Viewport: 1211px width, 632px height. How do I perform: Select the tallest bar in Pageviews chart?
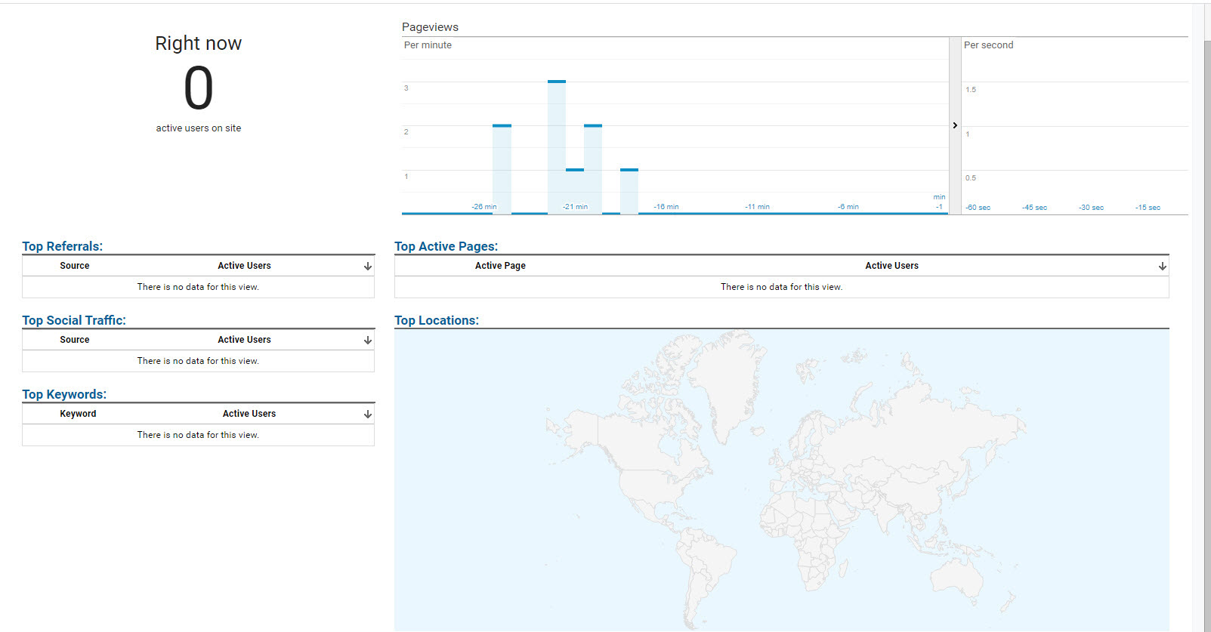coord(557,147)
